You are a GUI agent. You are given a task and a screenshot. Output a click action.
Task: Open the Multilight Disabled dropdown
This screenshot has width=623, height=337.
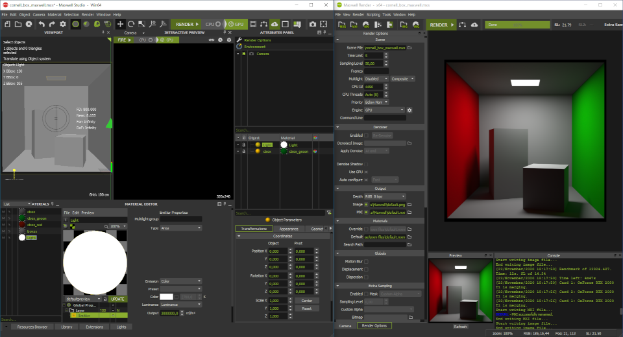coord(376,78)
